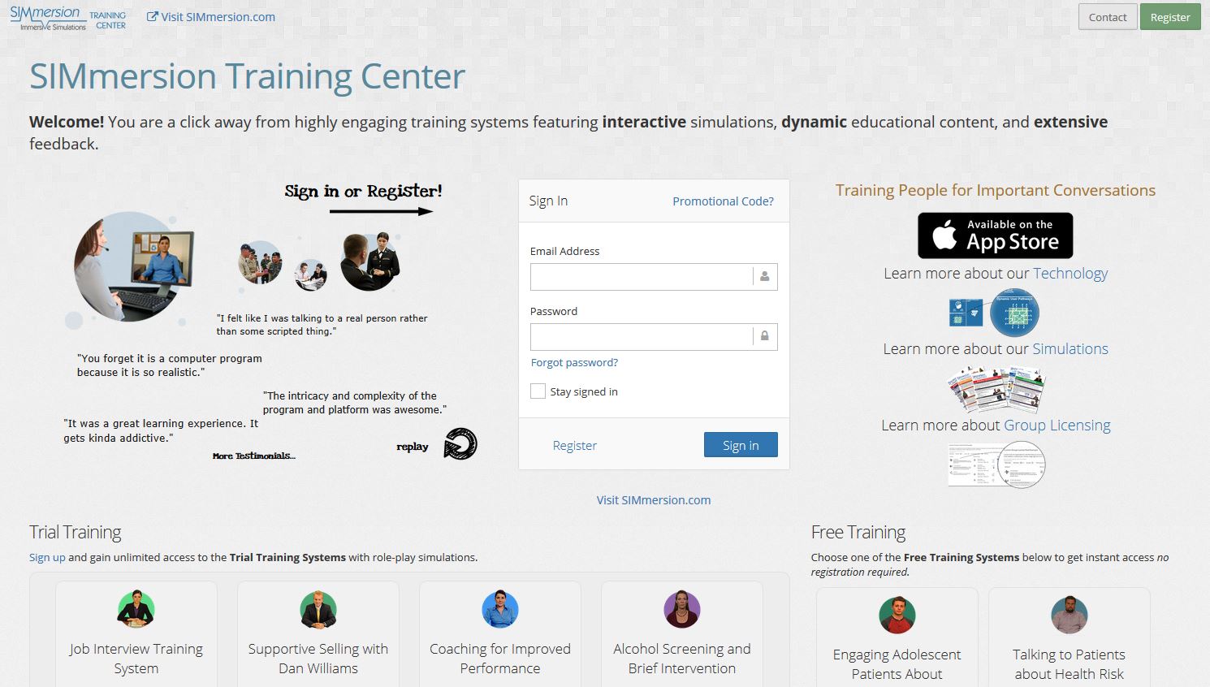Click the Alcohol Screening and Brief Intervention avatar
The width and height of the screenshot is (1210, 687).
click(682, 609)
